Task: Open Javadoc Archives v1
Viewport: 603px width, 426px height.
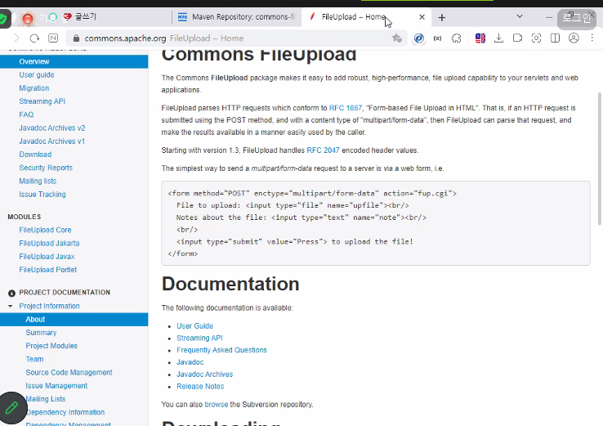Action: click(52, 141)
